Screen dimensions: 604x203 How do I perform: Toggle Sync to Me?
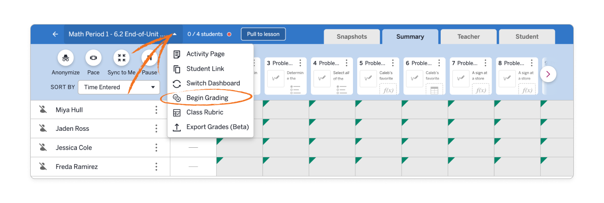[121, 58]
